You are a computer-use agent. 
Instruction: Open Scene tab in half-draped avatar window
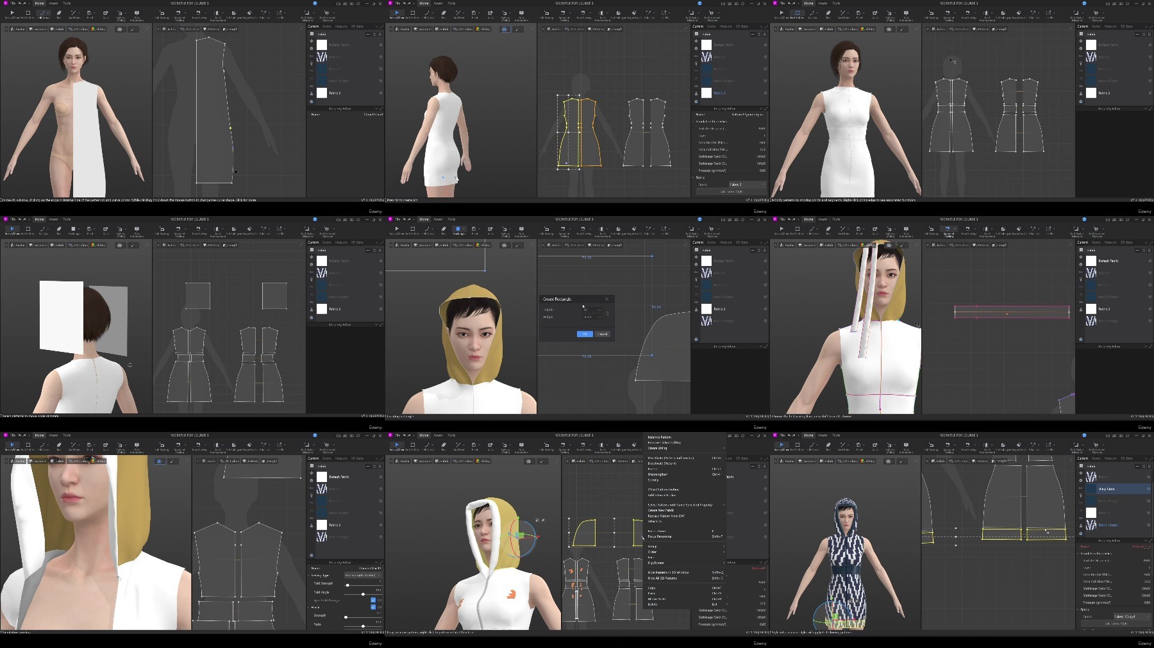tap(326, 26)
